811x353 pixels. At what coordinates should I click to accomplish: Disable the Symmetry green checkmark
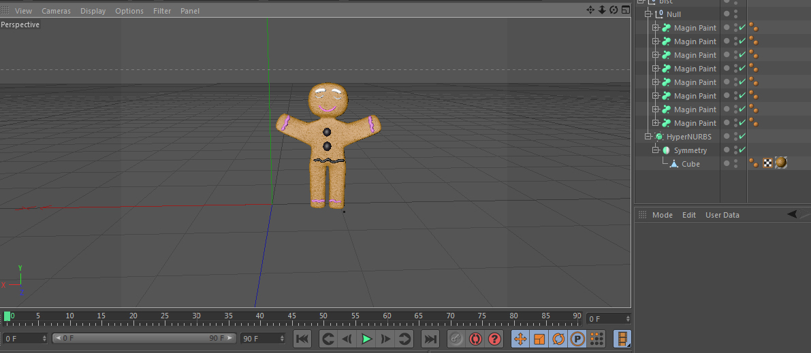[742, 150]
